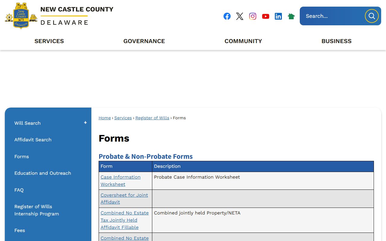Click the magnifying glass search button
Viewport: 386px width, 241px height.
(x=372, y=16)
